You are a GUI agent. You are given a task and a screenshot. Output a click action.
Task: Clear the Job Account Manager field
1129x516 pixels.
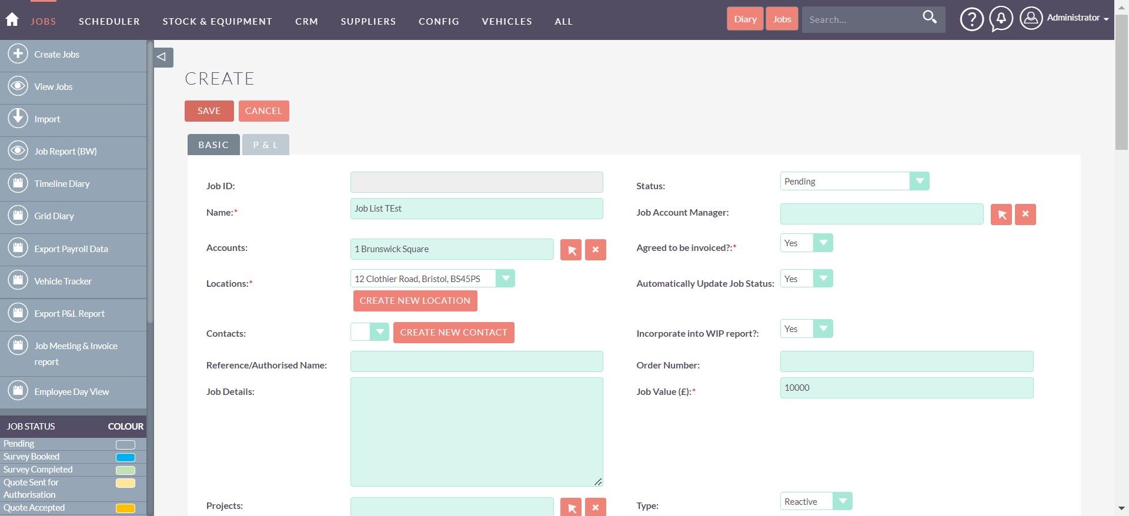coord(1026,215)
